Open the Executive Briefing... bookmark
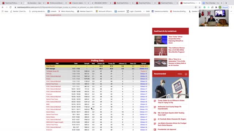This screenshot has height=131, width=234. [178, 11]
